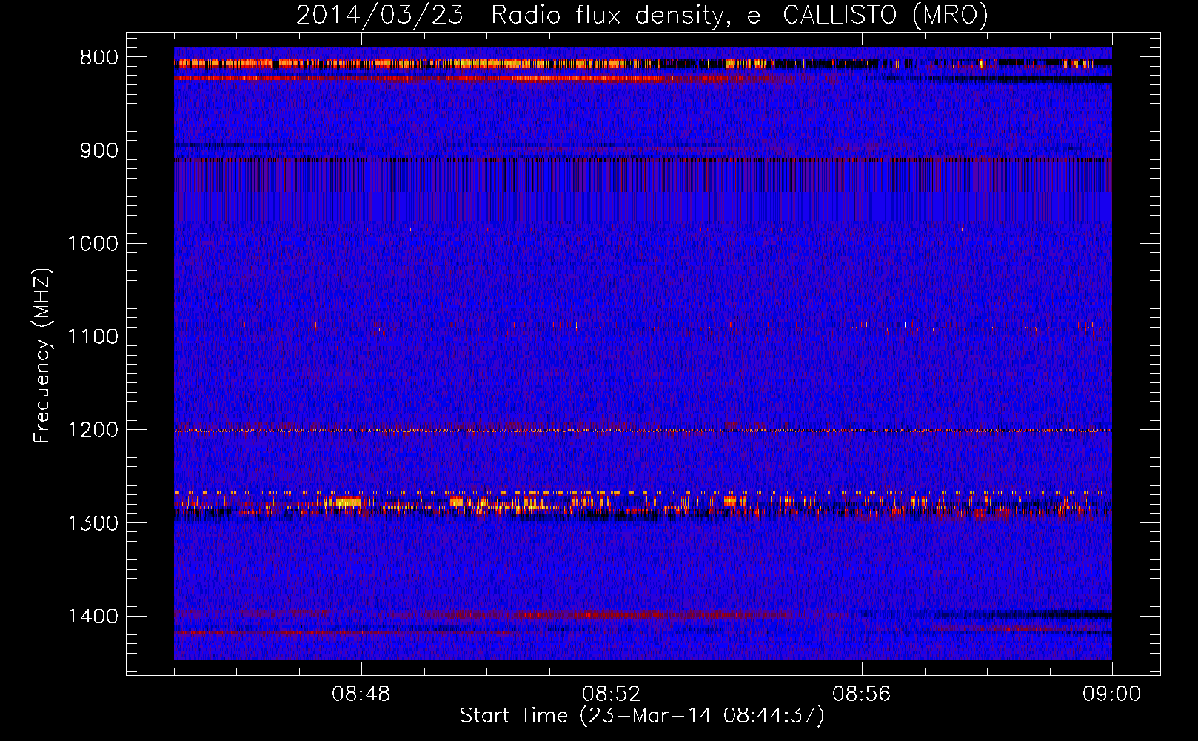Click the plot title '2014/03/23 Radio flux density, e-CALLISTO (MRO)'
This screenshot has height=741, width=1198.
[x=642, y=15]
